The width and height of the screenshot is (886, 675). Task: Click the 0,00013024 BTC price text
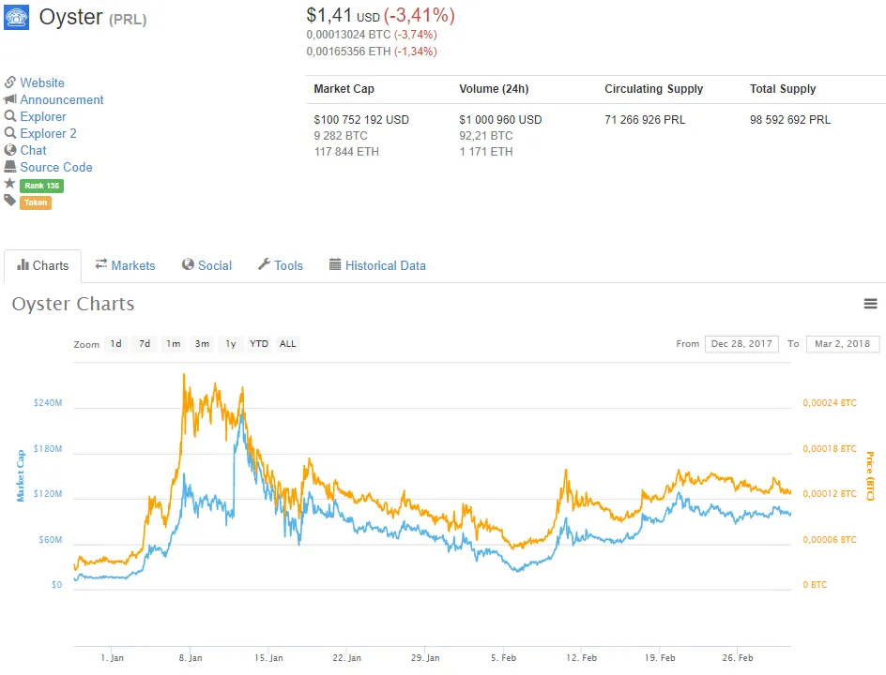point(348,35)
